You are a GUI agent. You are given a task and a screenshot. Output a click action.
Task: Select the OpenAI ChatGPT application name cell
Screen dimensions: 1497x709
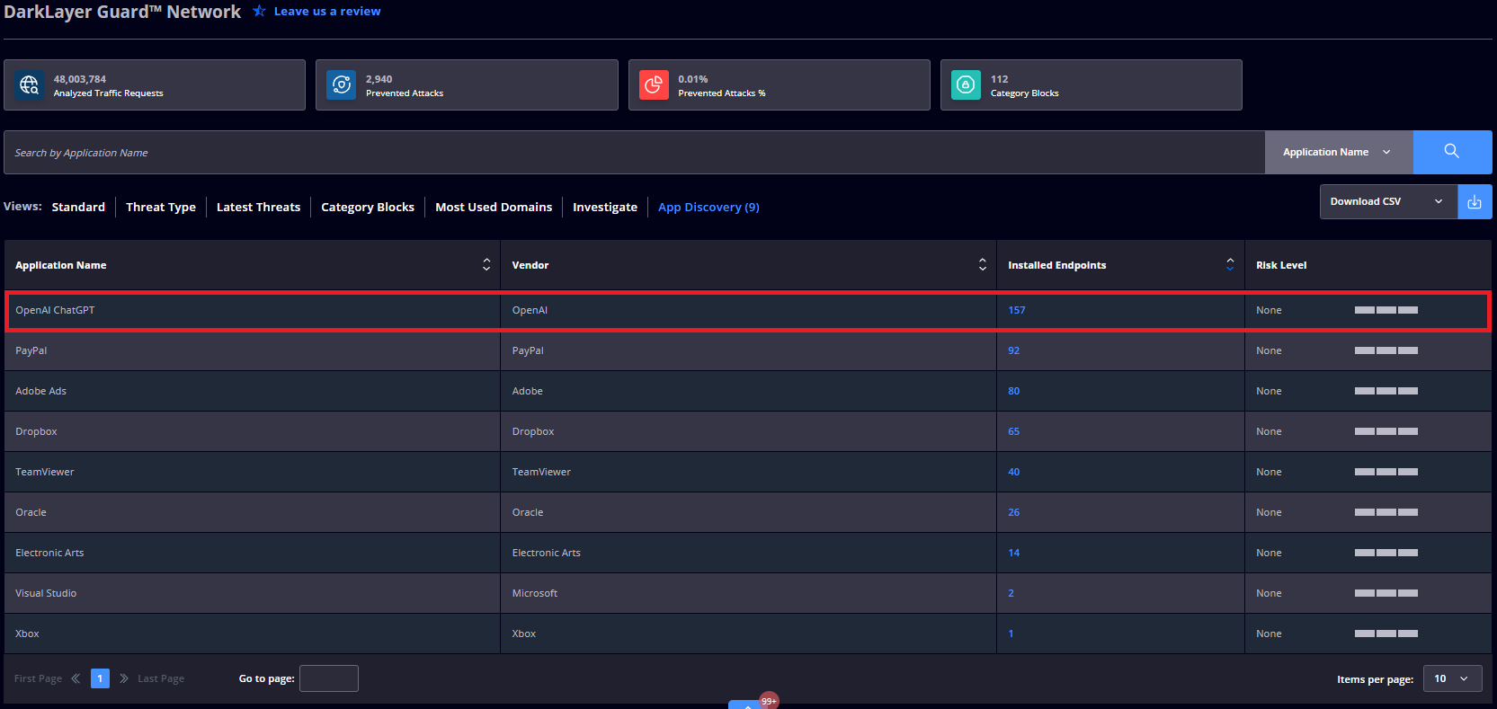click(253, 310)
